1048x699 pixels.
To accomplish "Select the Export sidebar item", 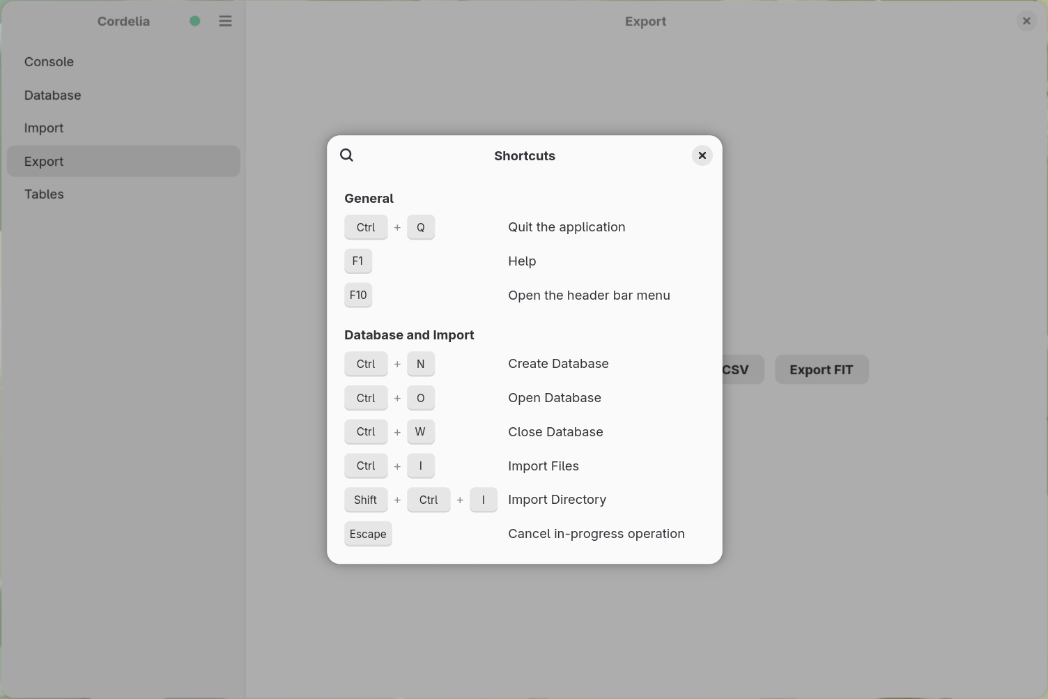I will 123,161.
